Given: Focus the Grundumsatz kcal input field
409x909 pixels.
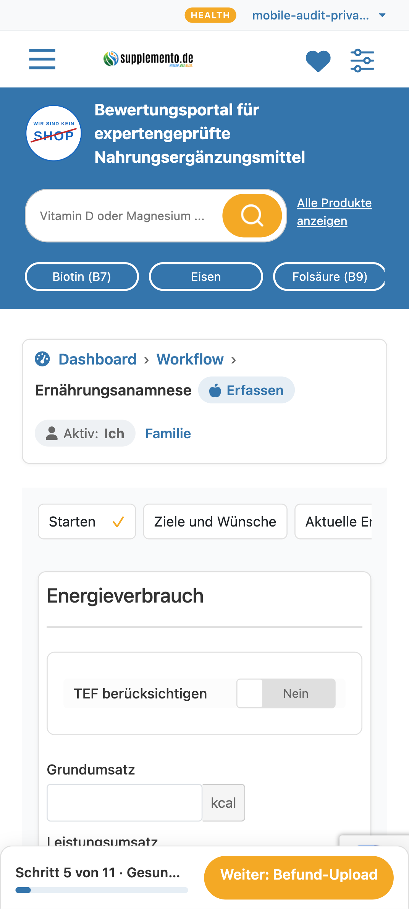Looking at the screenshot, I should (124, 803).
